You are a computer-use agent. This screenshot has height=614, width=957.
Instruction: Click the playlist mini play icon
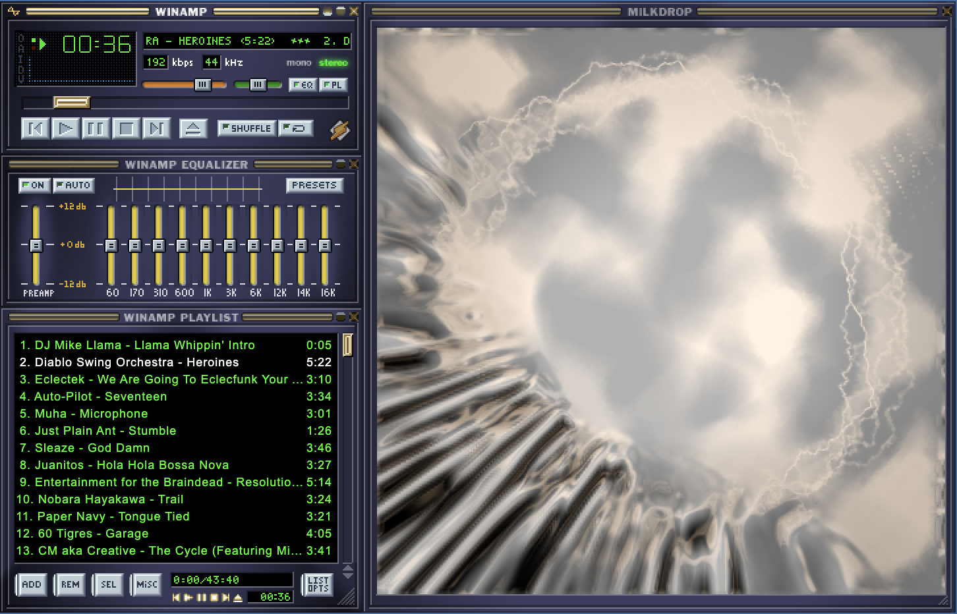tap(188, 598)
